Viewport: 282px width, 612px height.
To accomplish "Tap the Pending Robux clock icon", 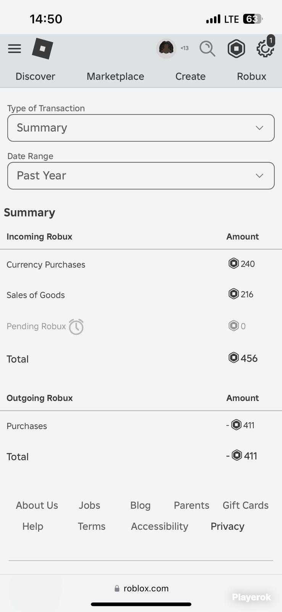I will tap(76, 327).
